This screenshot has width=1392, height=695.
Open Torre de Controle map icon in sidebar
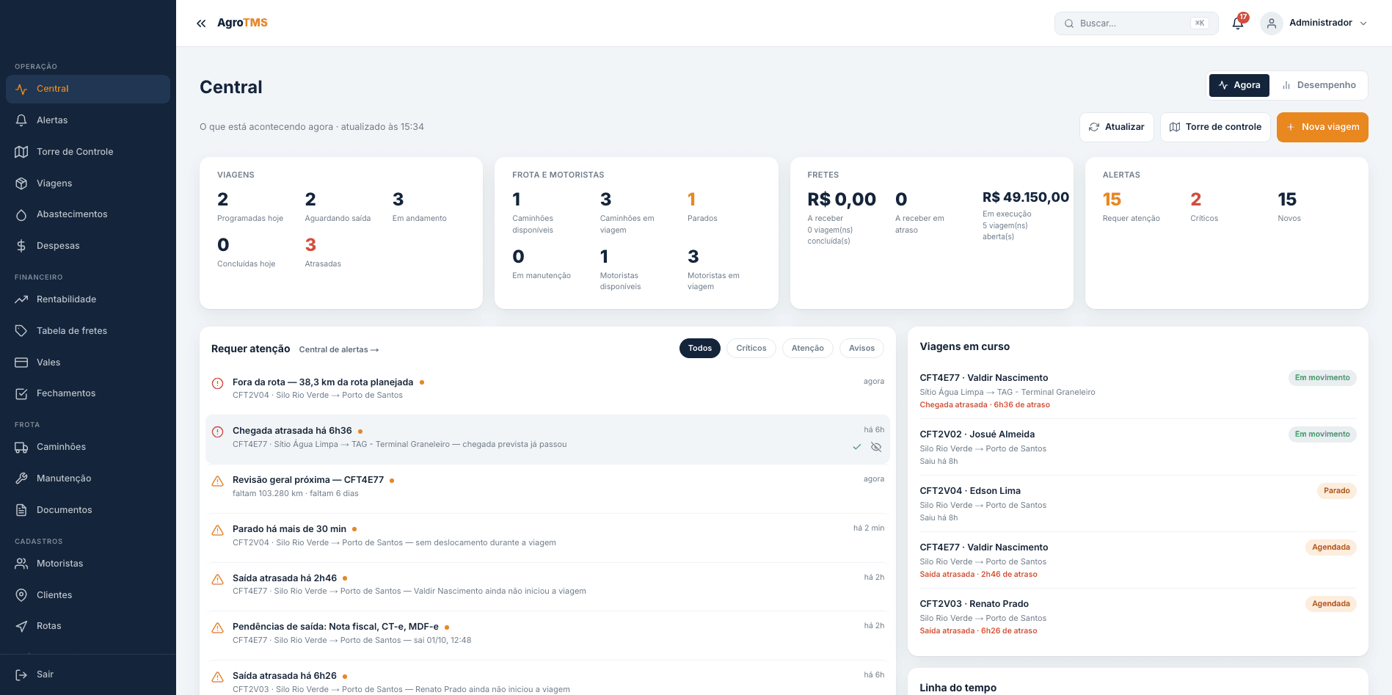pos(21,152)
